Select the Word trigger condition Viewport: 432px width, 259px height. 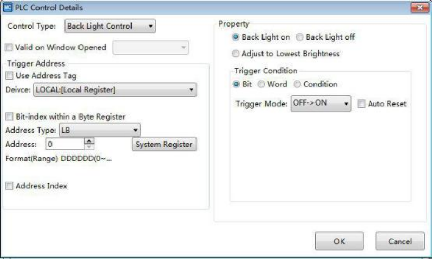261,84
